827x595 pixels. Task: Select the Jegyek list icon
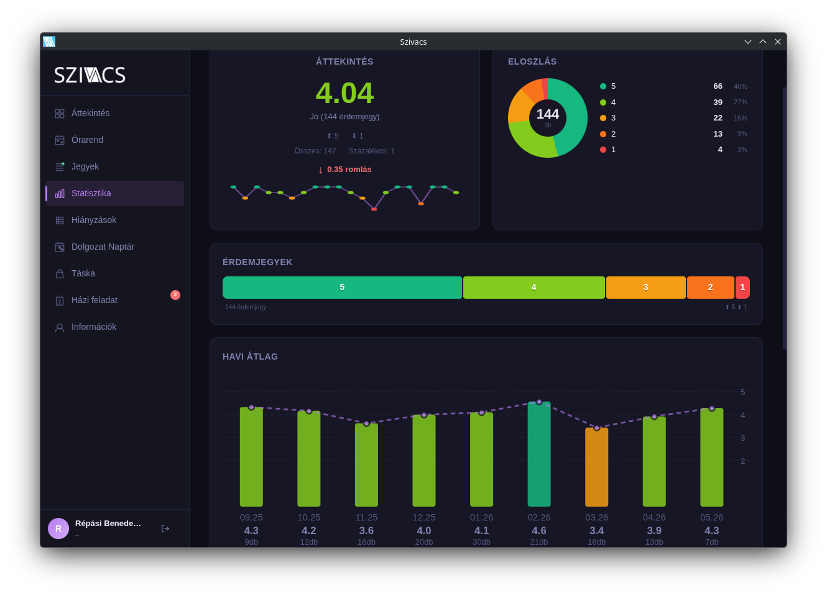60,167
